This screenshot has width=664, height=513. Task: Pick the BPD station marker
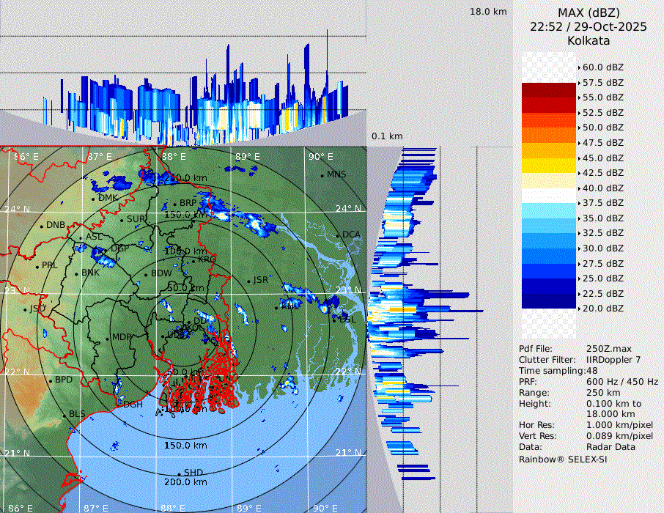[x=51, y=380]
